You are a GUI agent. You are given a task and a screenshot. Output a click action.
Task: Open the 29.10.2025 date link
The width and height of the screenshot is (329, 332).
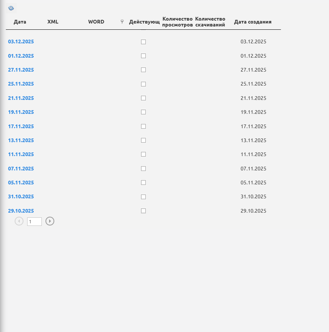tap(21, 211)
